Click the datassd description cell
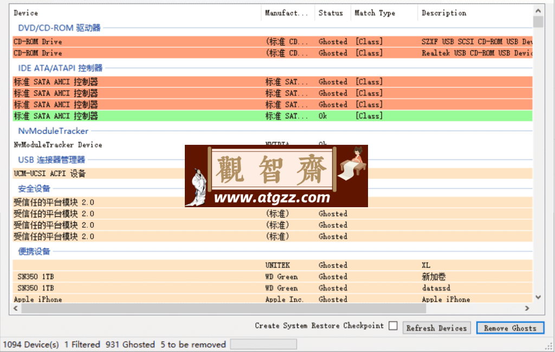Screen dimensions: 555x352 pos(436,288)
